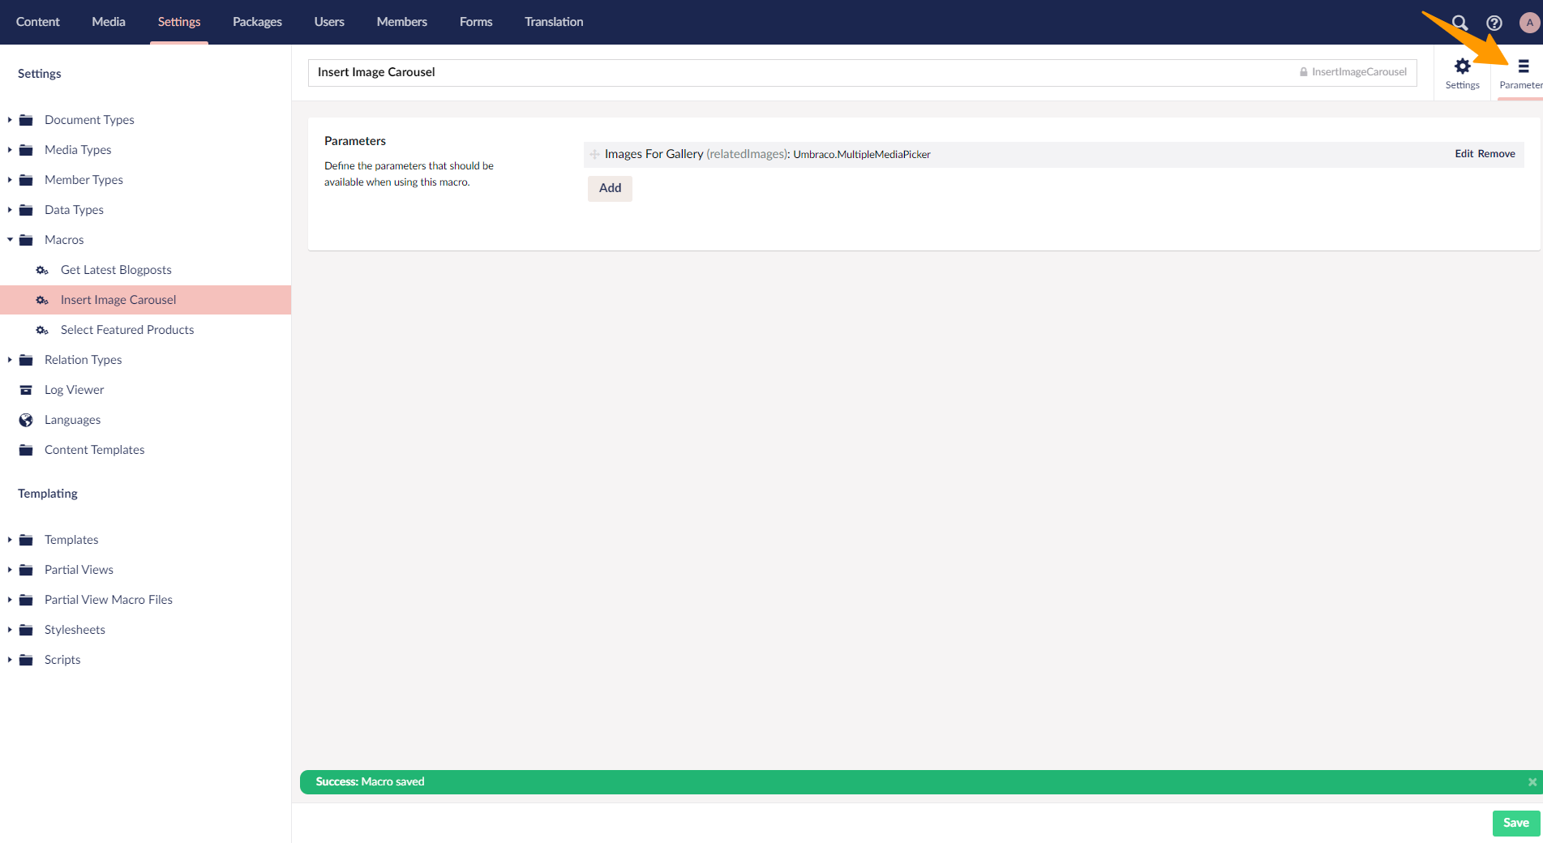Edit the Images For Gallery parameter

pos(1464,154)
